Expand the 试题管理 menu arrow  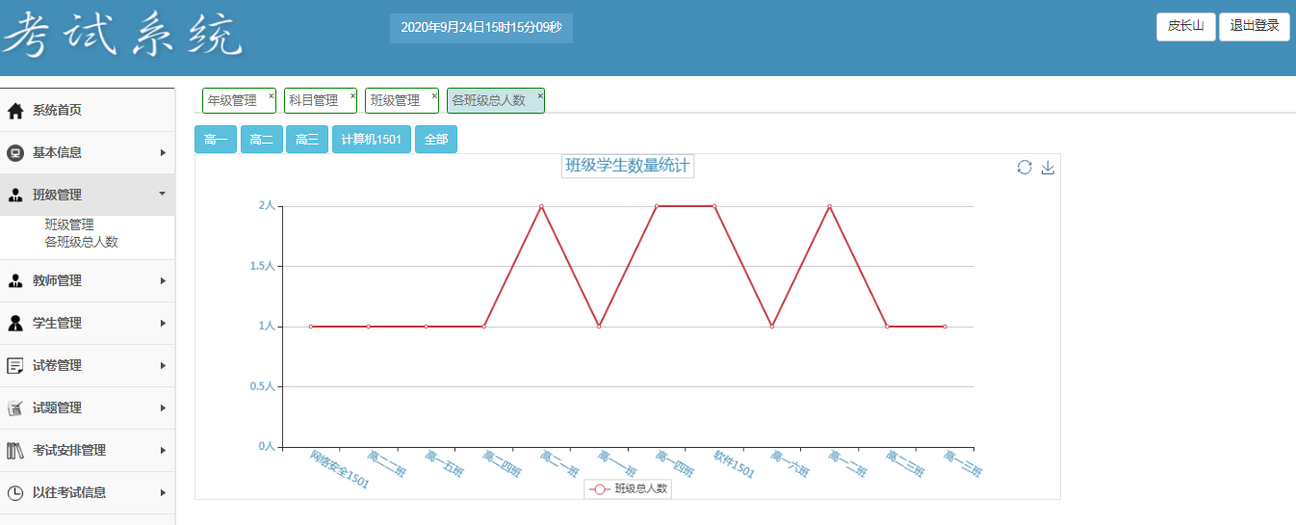163,407
